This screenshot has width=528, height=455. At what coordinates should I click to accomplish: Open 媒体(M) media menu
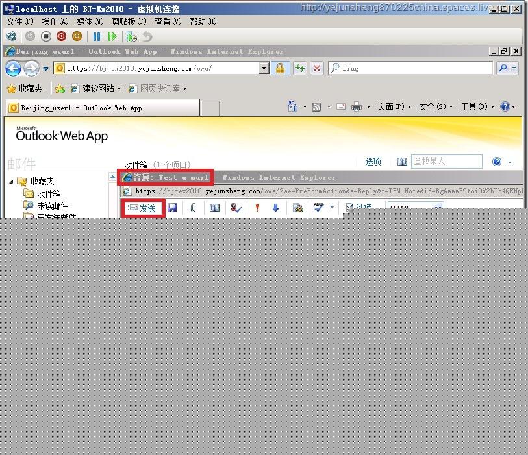click(x=90, y=21)
